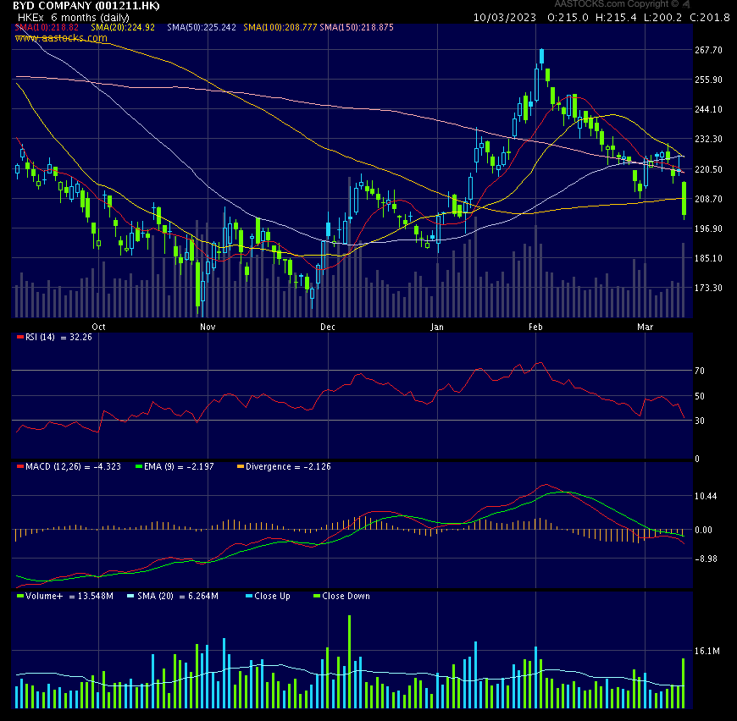Click the RSI 30 oversold level label
737x721 pixels.
point(700,421)
